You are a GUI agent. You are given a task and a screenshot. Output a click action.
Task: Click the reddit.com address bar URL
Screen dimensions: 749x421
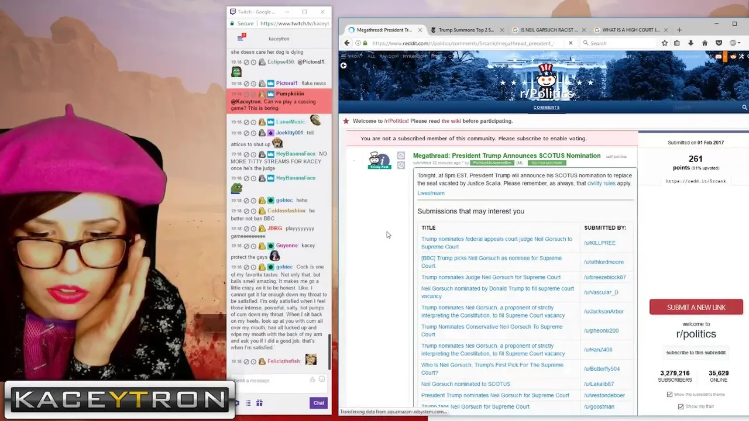coord(463,43)
